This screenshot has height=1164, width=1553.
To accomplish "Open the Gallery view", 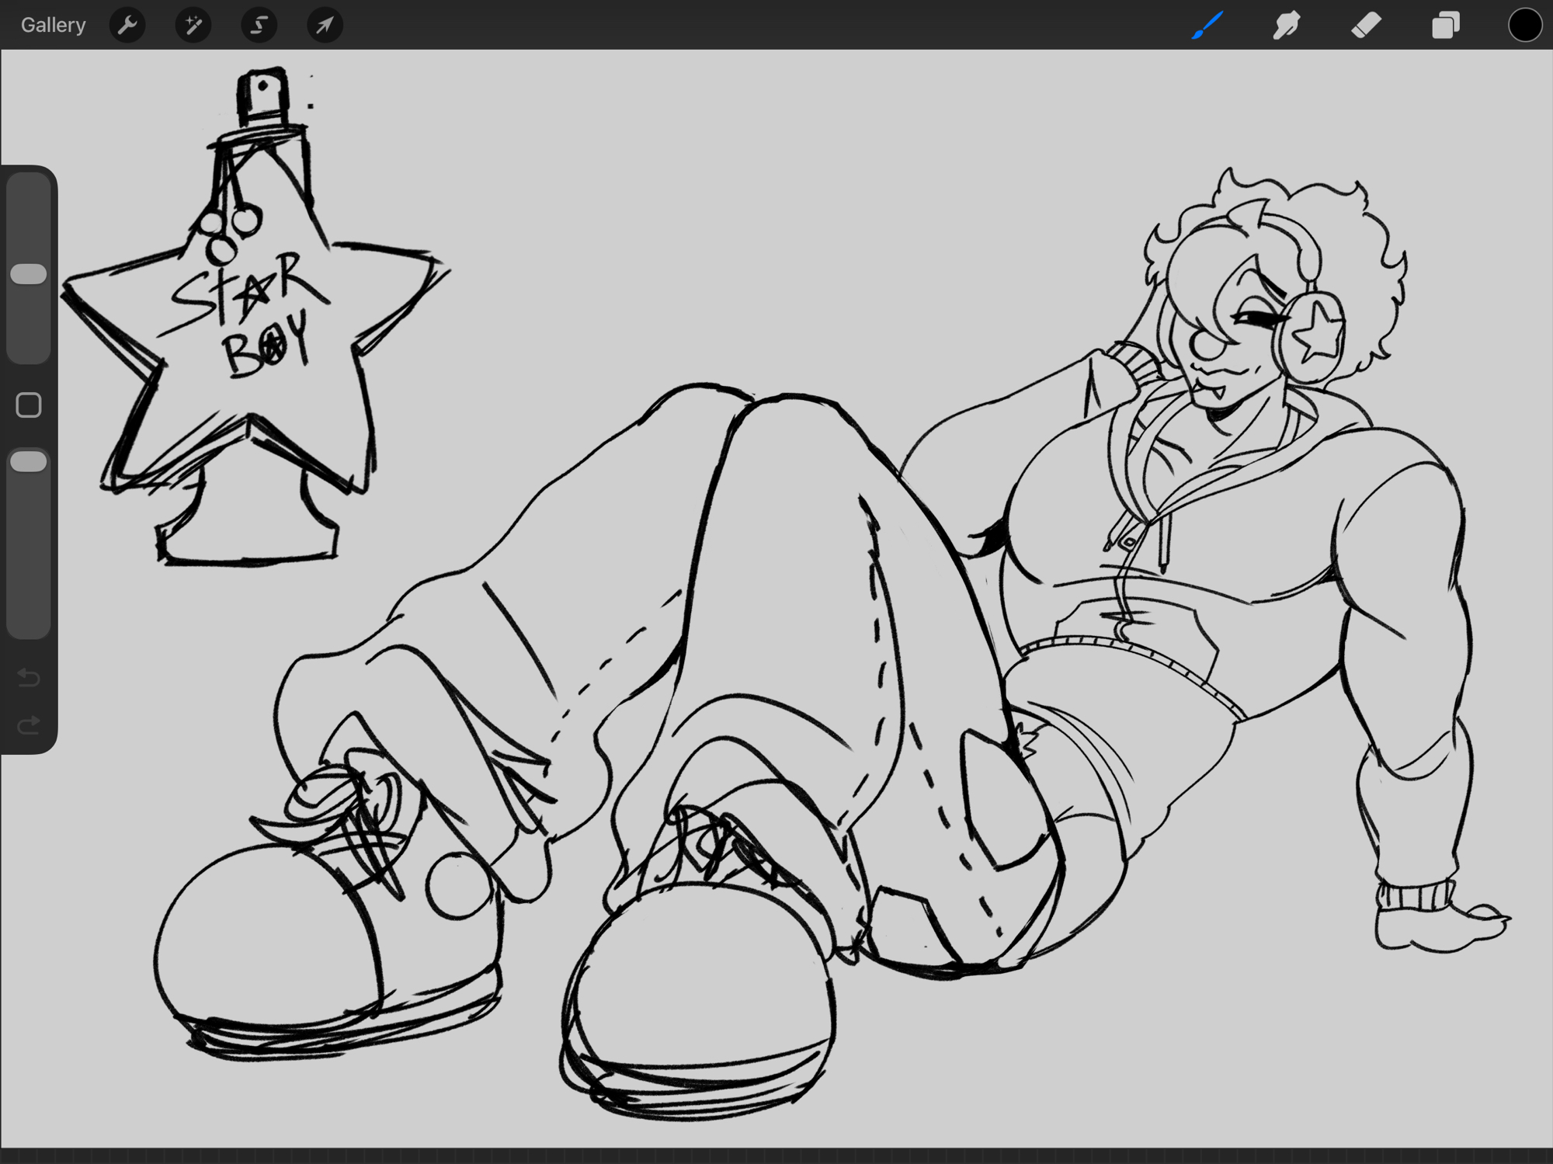I will (53, 25).
